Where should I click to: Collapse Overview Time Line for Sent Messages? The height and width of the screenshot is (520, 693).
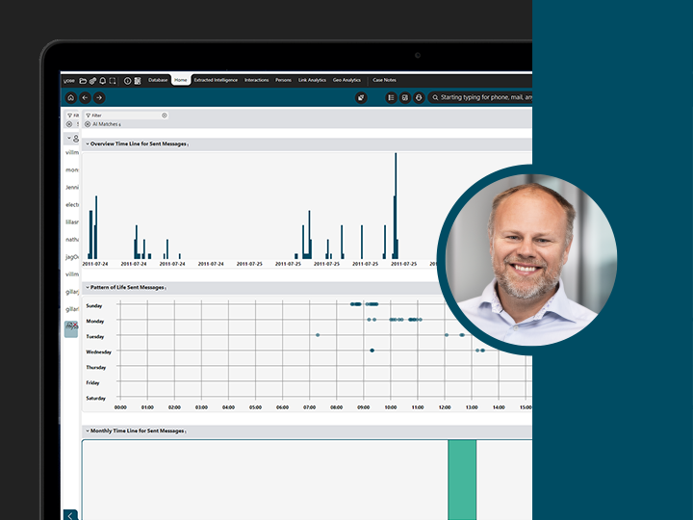click(87, 143)
